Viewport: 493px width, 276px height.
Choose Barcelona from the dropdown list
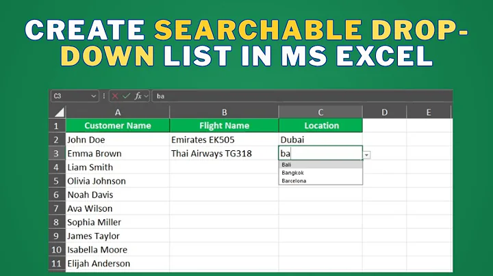coord(320,180)
